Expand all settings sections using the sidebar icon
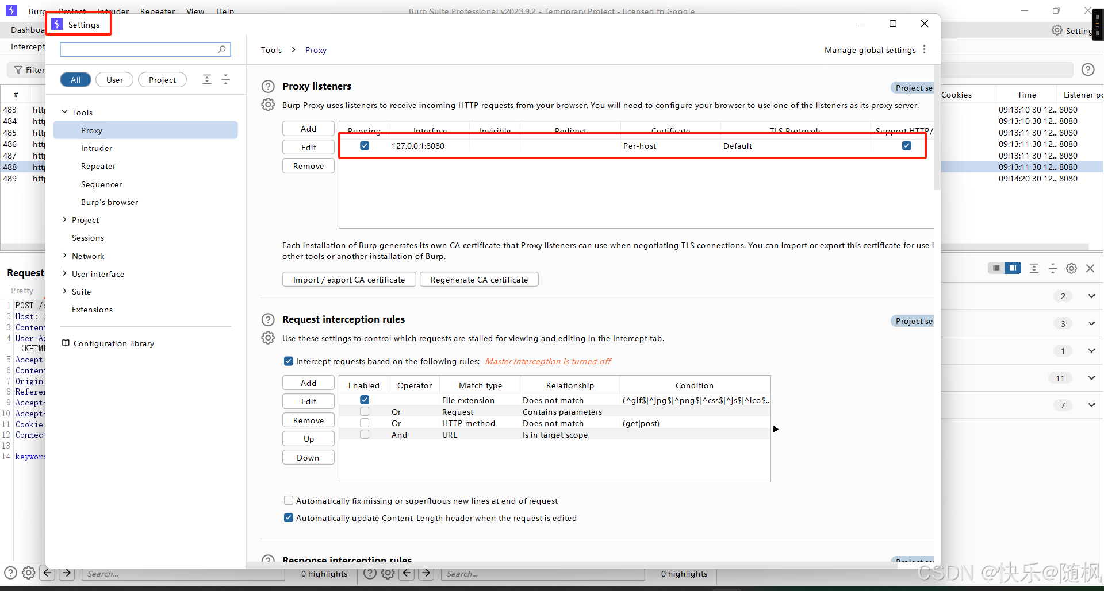This screenshot has width=1104, height=591. coord(207,80)
